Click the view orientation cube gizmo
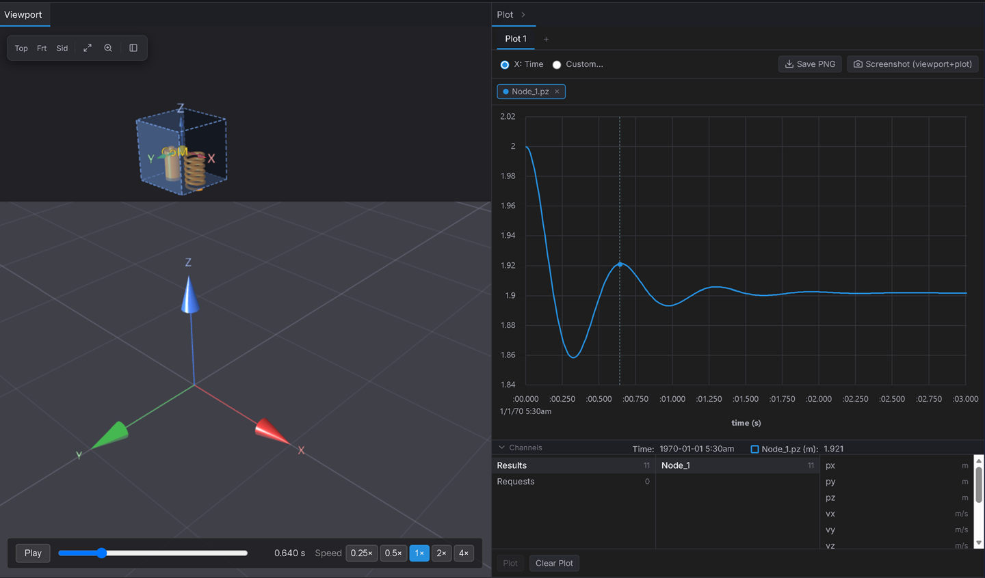This screenshot has width=985, height=578. tap(182, 152)
